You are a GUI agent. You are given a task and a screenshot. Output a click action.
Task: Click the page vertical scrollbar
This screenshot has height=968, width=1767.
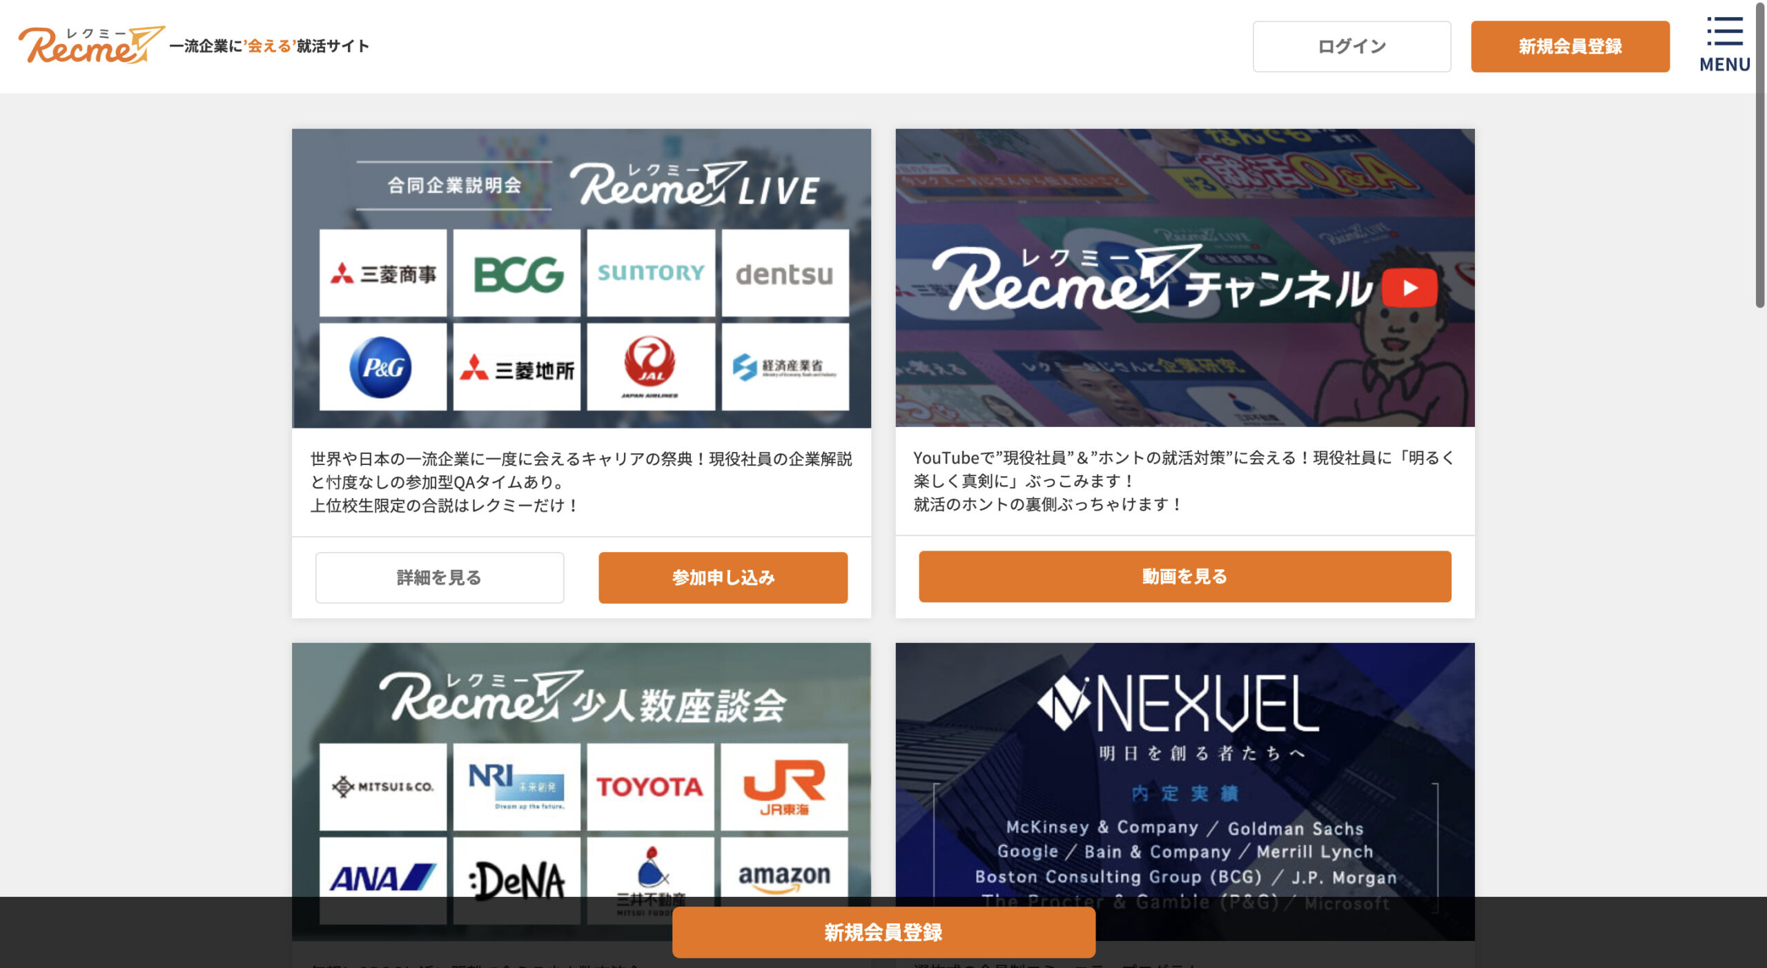(x=1760, y=155)
